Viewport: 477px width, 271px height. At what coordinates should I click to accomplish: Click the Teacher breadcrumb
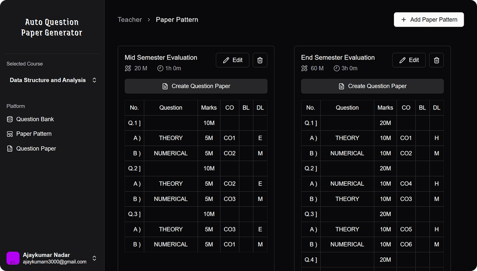(129, 19)
